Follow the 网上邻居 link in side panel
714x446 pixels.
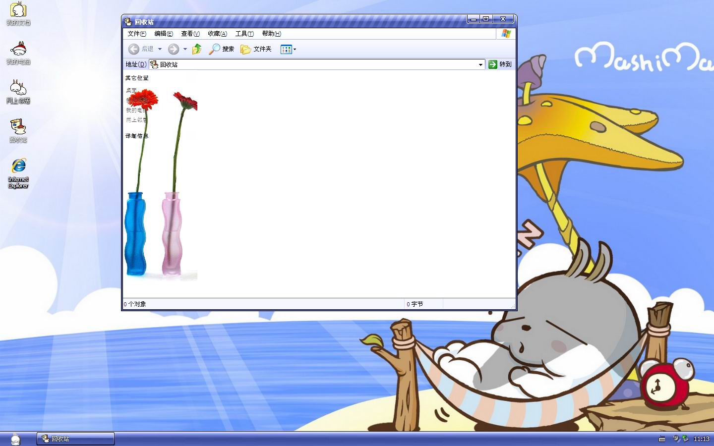[x=136, y=120]
